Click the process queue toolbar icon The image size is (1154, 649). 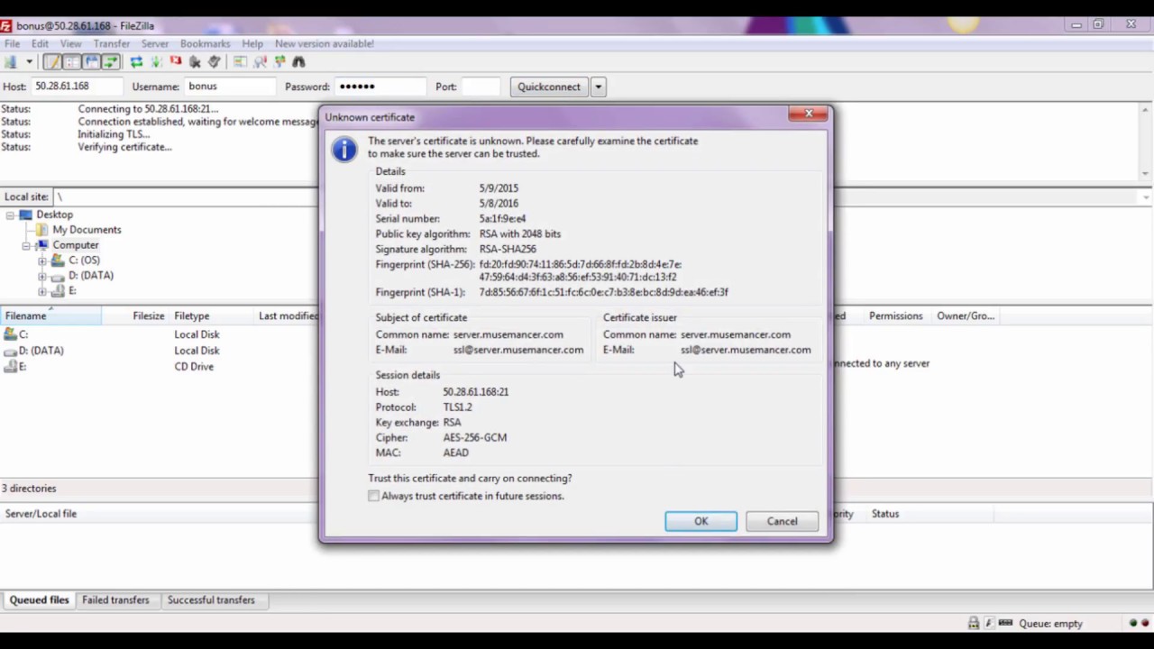pos(156,61)
